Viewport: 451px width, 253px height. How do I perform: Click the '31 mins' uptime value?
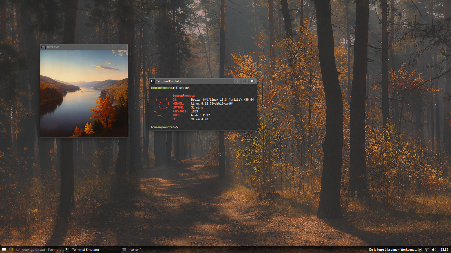coord(197,108)
